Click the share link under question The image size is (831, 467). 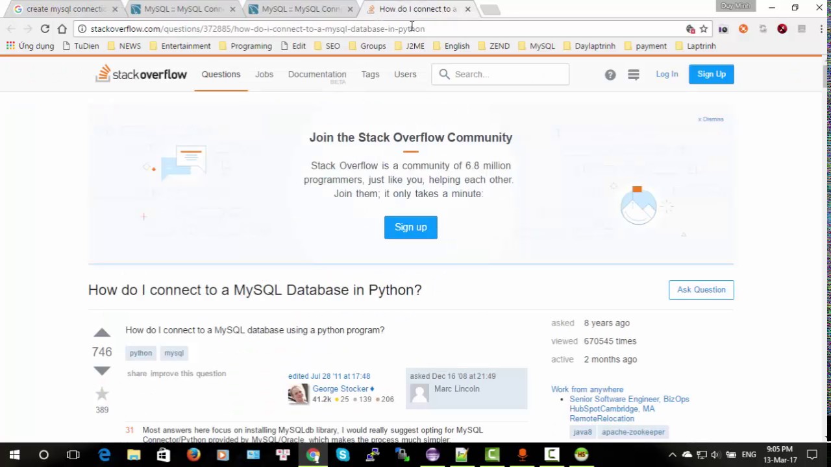[137, 374]
